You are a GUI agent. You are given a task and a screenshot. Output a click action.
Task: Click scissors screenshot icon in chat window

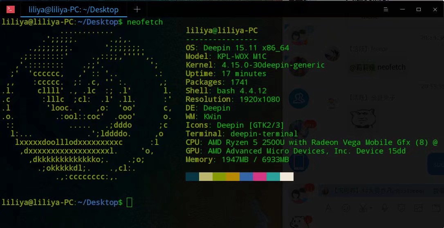(363, 208)
